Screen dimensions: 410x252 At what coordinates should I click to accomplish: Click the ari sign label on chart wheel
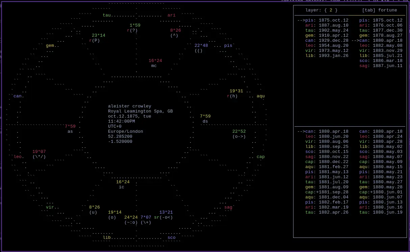click(x=172, y=15)
